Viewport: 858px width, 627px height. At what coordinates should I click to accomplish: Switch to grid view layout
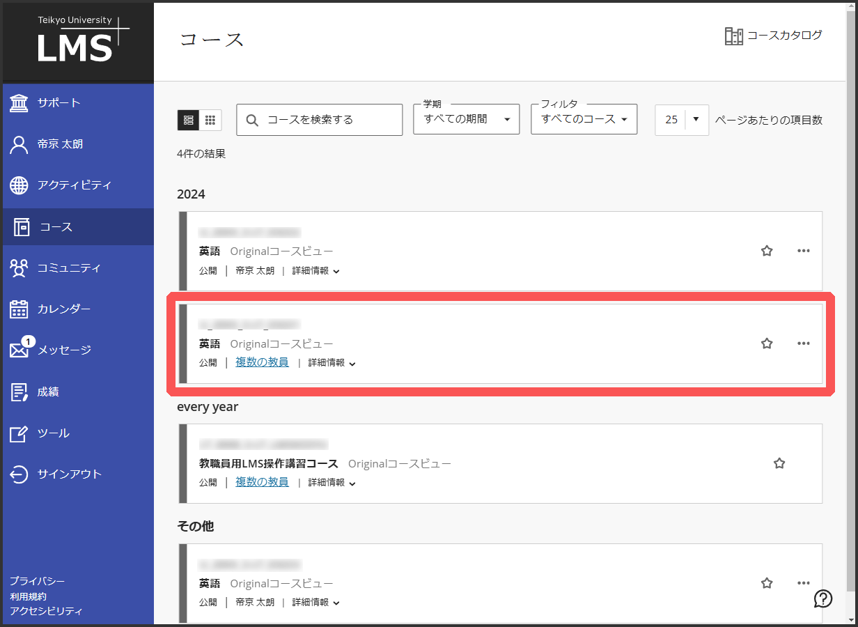(210, 120)
